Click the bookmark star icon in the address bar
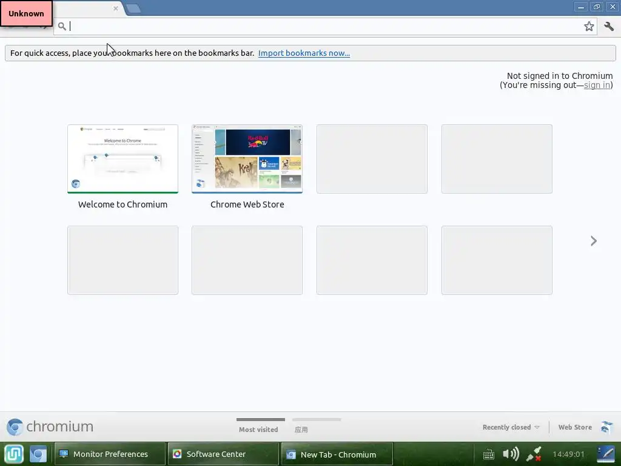Screen dimensions: 621x466 [589, 26]
